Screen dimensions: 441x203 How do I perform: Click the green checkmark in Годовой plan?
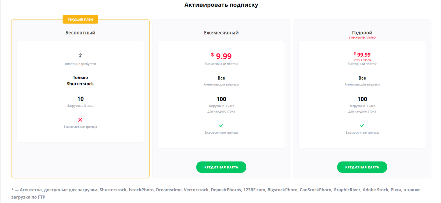[x=362, y=126]
